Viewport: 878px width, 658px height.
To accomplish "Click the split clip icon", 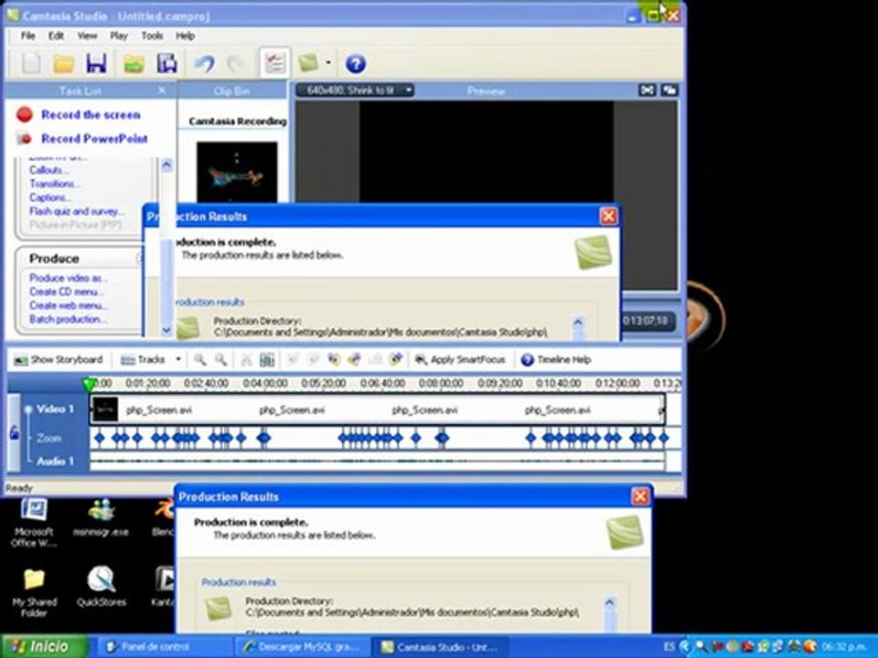I will (x=267, y=360).
